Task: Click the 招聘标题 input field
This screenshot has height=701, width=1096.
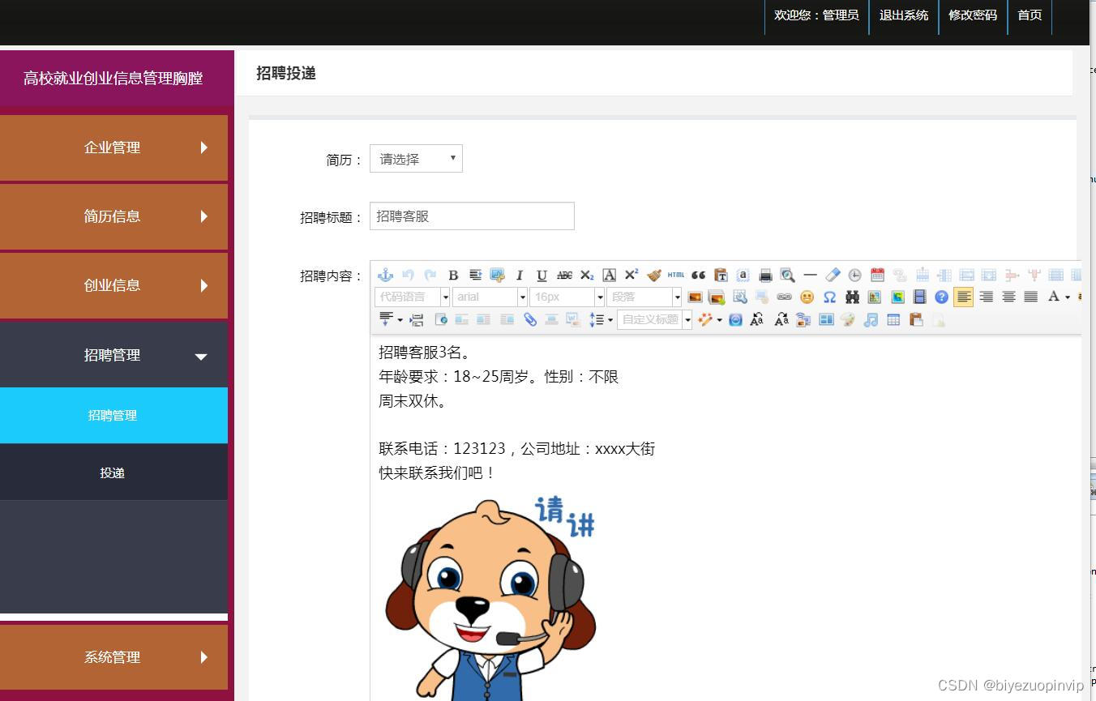Action: [x=472, y=216]
